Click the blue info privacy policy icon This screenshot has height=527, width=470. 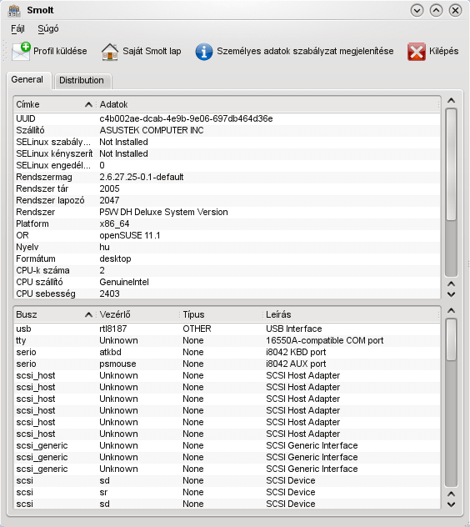204,52
